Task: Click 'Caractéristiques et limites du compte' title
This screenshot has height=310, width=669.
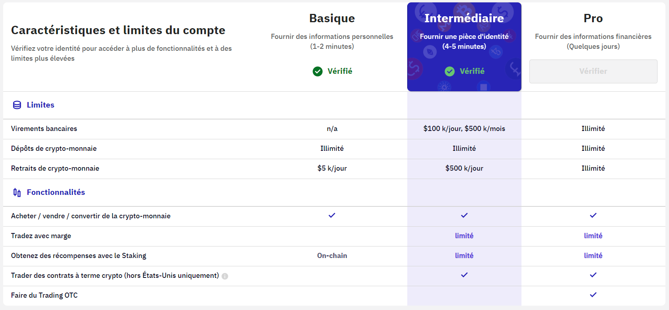Action: coord(118,30)
